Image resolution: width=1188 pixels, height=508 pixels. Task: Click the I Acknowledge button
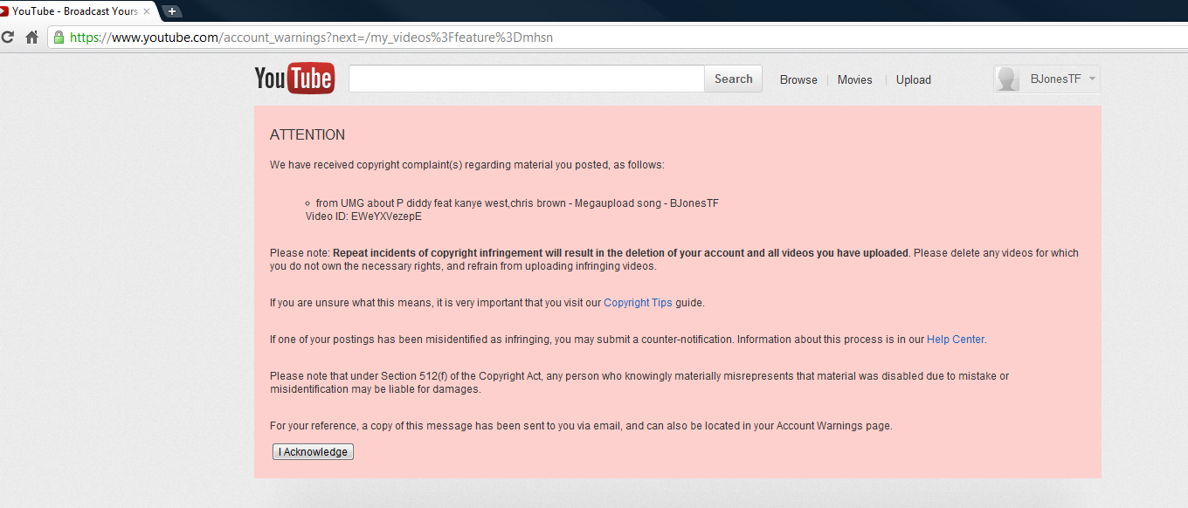(x=313, y=452)
